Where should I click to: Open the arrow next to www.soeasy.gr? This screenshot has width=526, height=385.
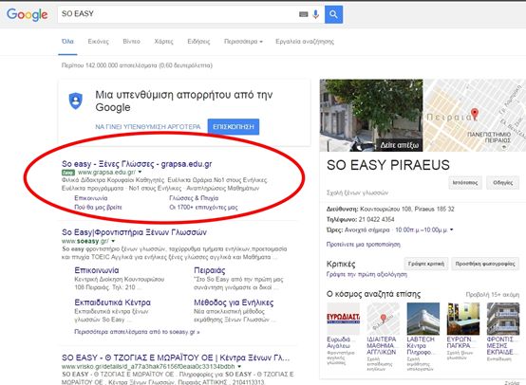coord(113,241)
